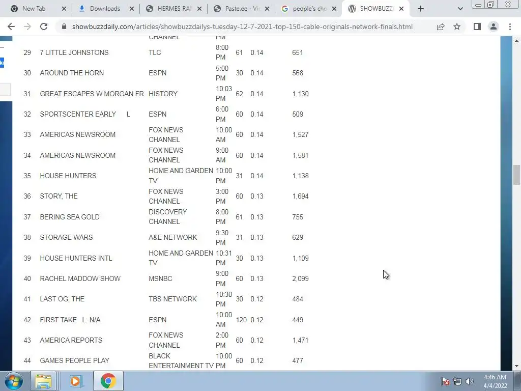The height and width of the screenshot is (391, 521).
Task: Click STORY, THE title
Action: pyautogui.click(x=59, y=196)
